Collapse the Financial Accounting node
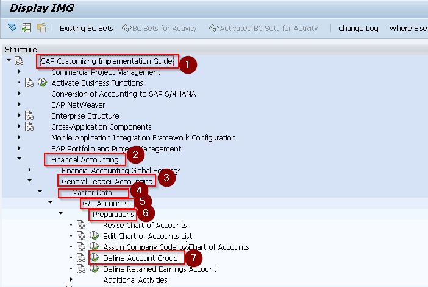The height and width of the screenshot is (287, 428). (x=19, y=158)
